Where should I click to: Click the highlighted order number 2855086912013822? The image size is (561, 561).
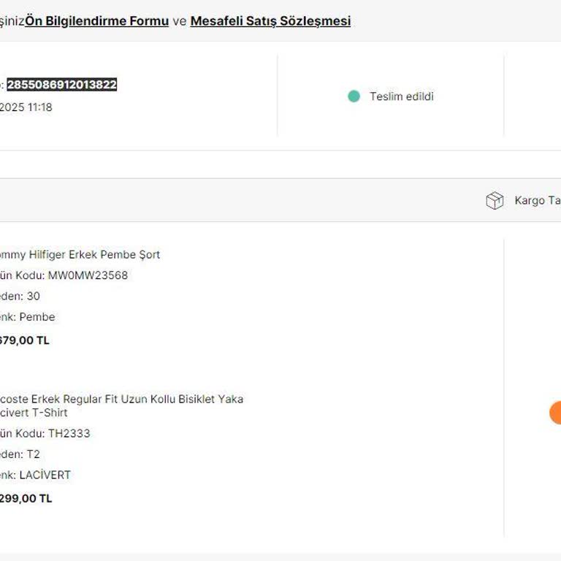click(62, 85)
